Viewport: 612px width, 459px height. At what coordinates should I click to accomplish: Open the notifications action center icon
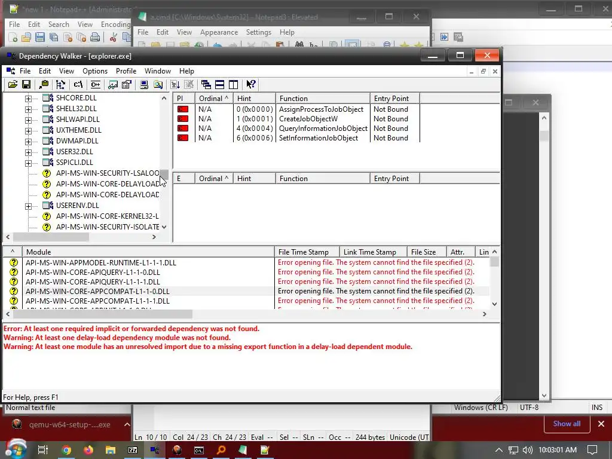(x=592, y=450)
